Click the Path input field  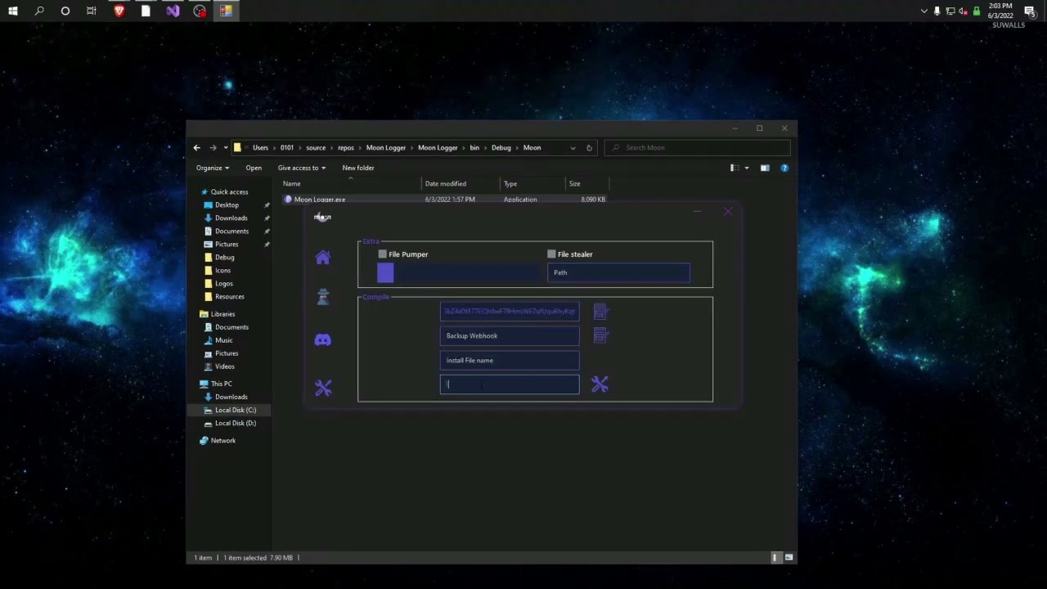point(618,272)
